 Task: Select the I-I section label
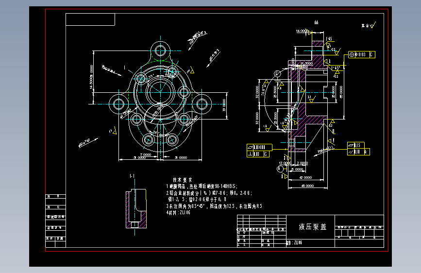point(132,176)
